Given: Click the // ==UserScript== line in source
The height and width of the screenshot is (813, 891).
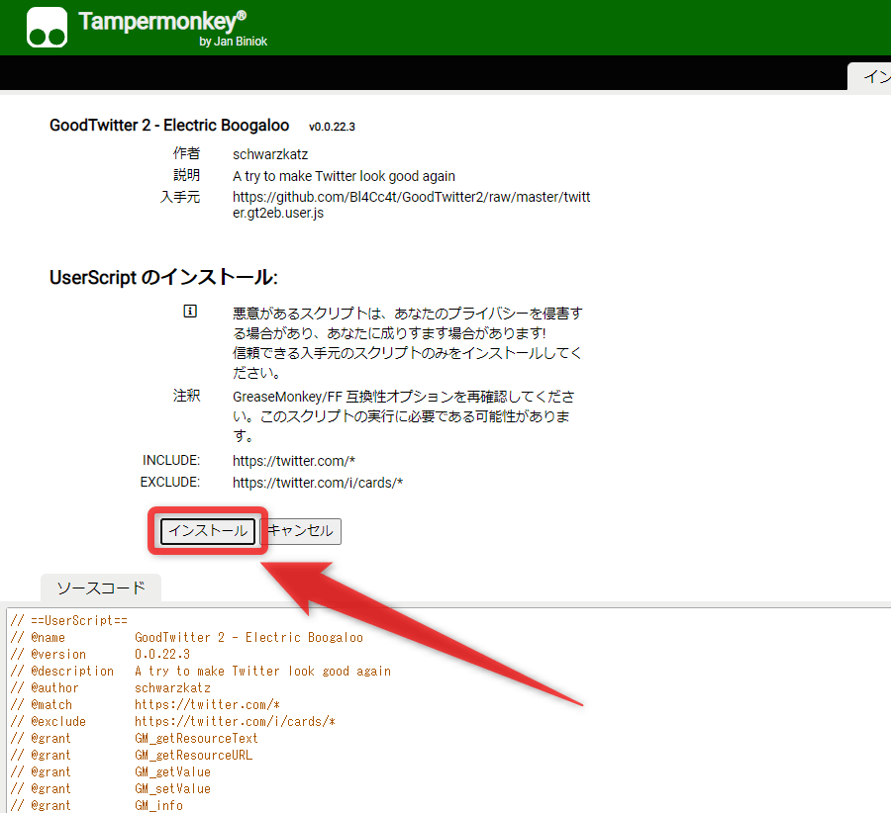Looking at the screenshot, I should (68, 620).
